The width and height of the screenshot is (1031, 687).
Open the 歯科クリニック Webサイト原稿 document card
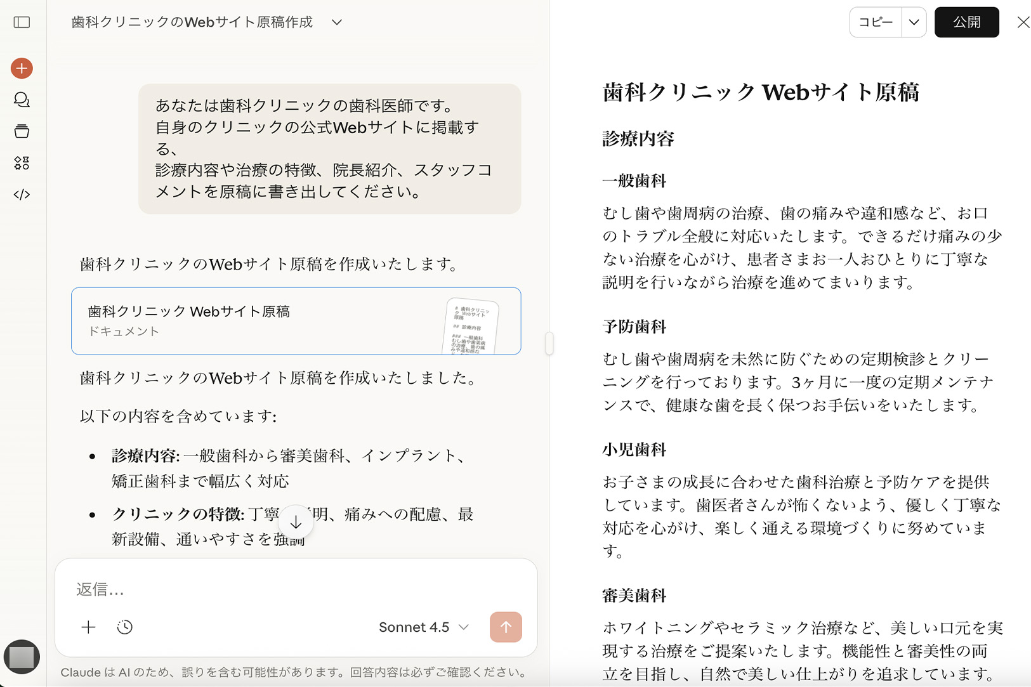click(x=296, y=321)
